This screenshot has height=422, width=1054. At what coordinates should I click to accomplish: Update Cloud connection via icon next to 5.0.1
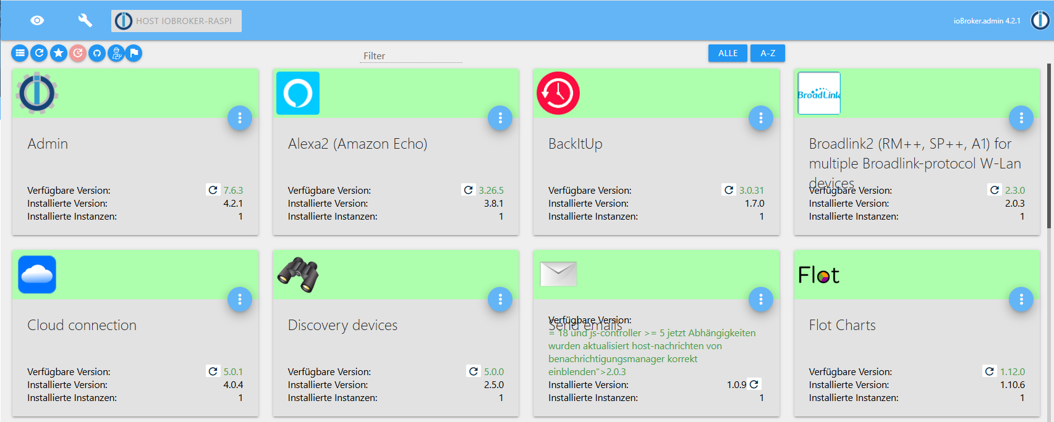213,371
